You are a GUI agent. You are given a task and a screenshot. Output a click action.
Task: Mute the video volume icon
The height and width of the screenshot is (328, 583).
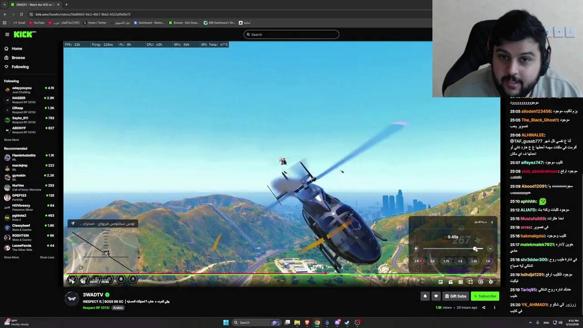click(x=83, y=281)
